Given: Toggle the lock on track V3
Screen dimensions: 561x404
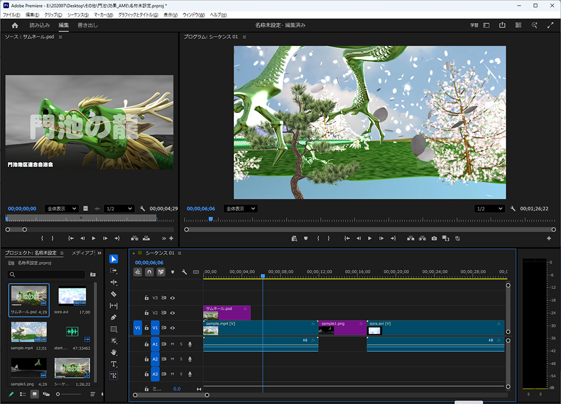Looking at the screenshot, I should (x=147, y=298).
